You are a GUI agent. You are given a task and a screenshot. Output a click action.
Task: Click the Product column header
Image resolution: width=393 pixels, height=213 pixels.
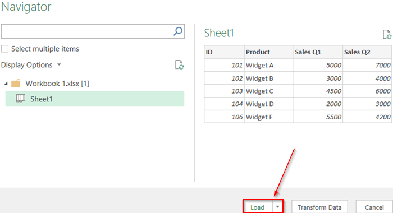[269, 52]
